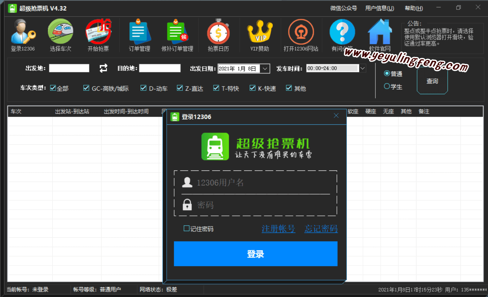Toggle the T-特快 checkbox
The height and width of the screenshot is (297, 488).
point(216,88)
